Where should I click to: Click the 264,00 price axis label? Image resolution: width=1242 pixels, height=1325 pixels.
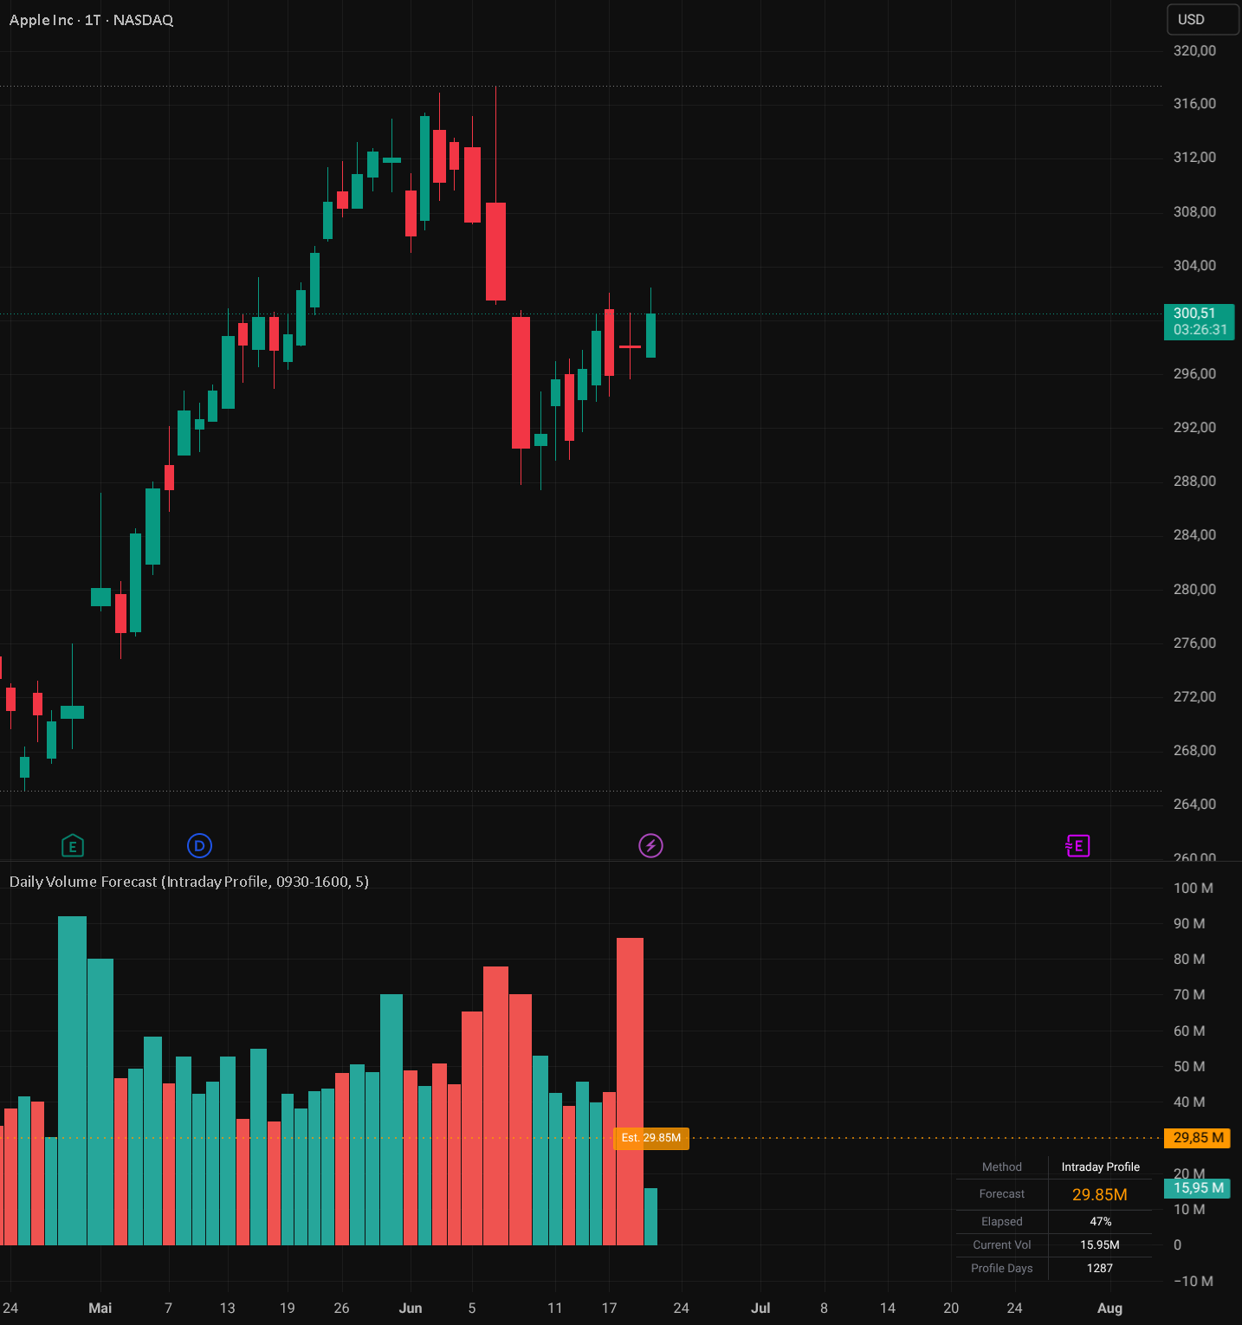1194,804
